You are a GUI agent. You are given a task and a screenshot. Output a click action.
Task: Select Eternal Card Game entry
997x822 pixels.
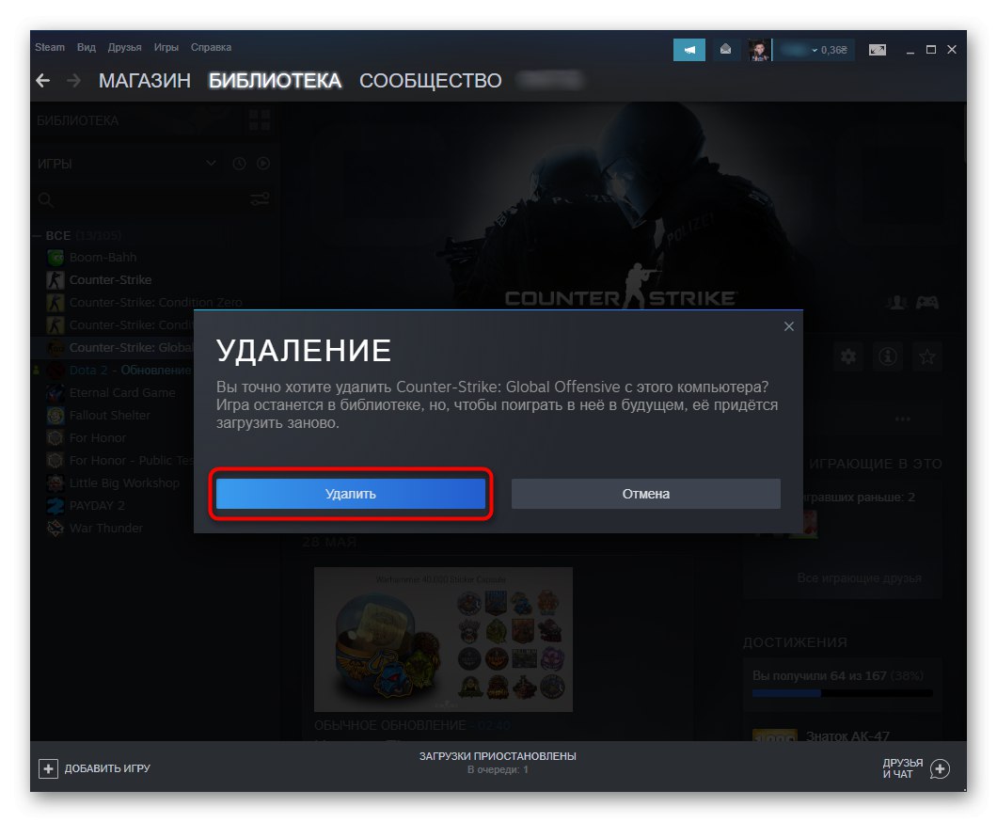122,393
